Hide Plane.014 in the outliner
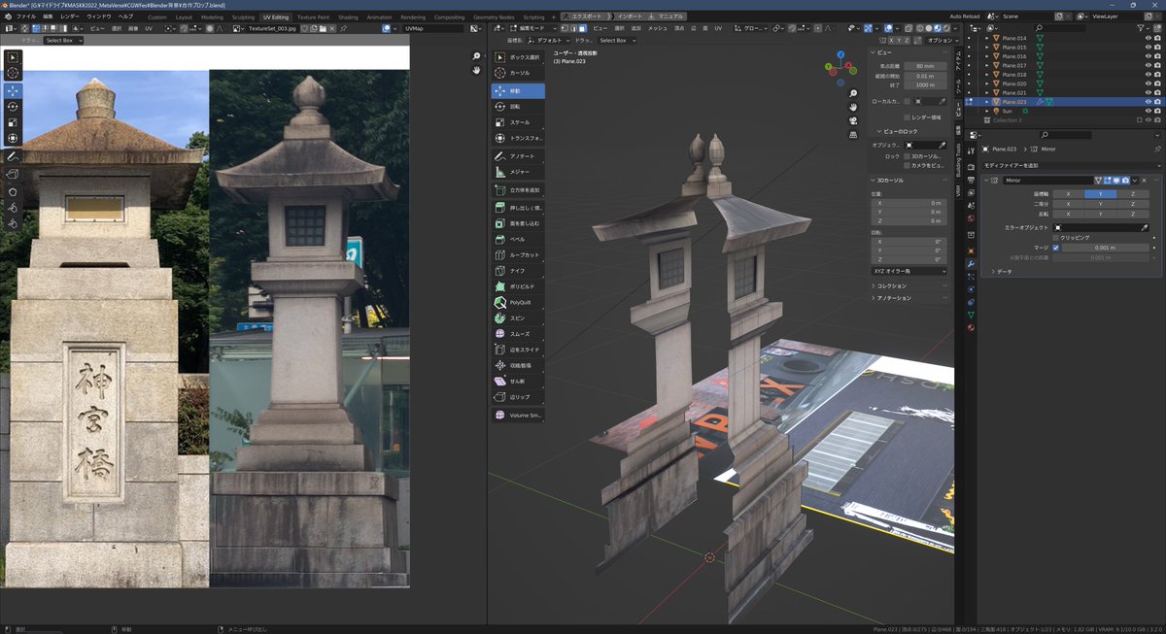1166x634 pixels. (1148, 38)
